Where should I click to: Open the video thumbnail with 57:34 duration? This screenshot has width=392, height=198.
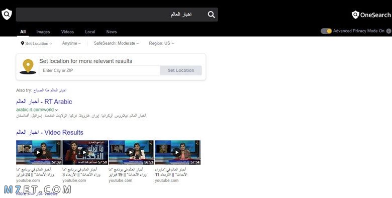177,152
